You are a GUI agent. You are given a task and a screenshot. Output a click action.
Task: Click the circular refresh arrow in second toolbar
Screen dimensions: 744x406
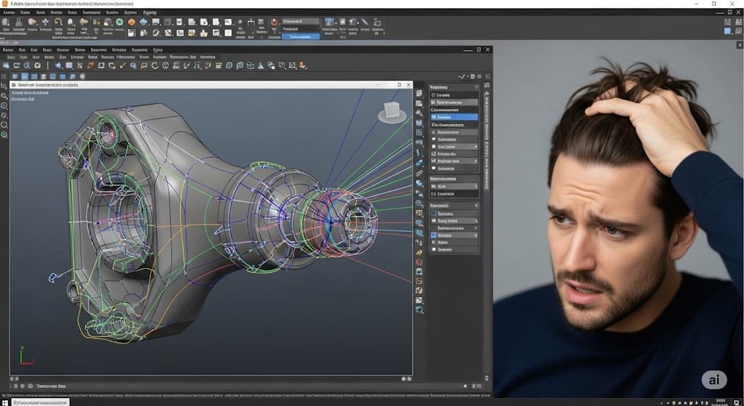(155, 65)
